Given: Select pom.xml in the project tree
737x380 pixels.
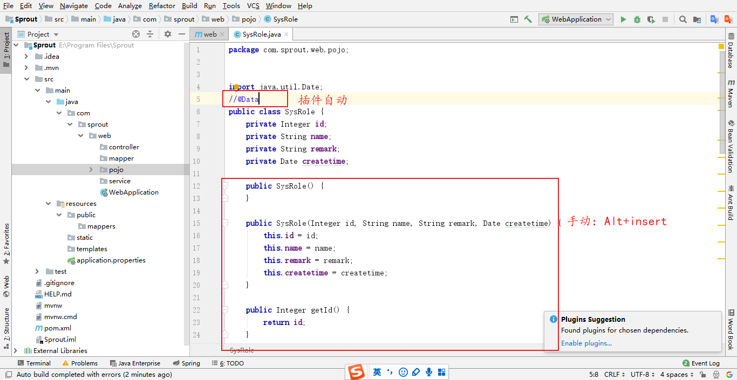Looking at the screenshot, I should click(x=57, y=328).
